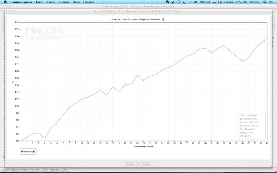Viewport: 277px width, 173px height.
Task: Click the $0 y-axis label
Action: pos(17,141)
